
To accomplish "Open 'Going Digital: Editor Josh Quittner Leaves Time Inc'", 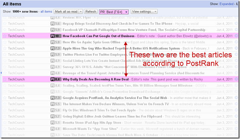I will (112, 116).
